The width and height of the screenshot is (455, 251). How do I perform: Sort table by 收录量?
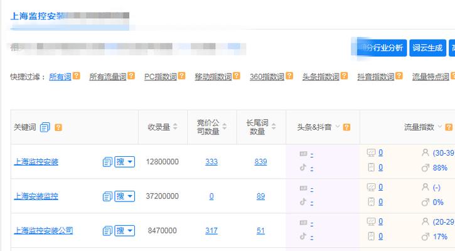click(175, 127)
